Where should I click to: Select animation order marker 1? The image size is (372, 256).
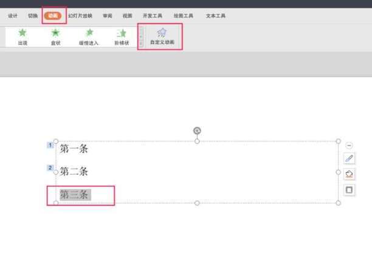tap(50, 145)
